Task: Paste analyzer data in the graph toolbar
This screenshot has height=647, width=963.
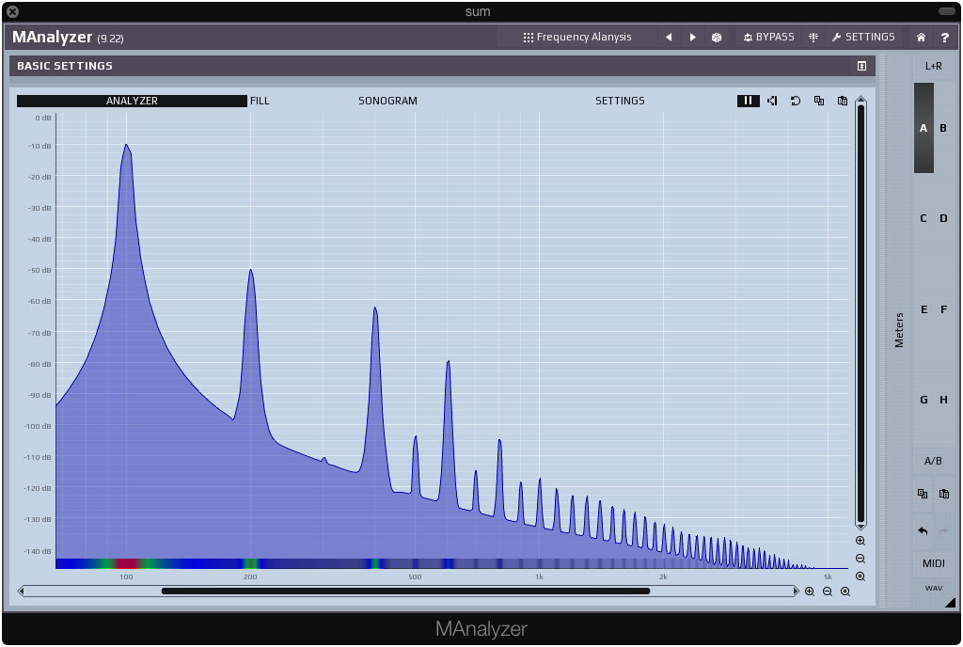Action: pos(843,101)
